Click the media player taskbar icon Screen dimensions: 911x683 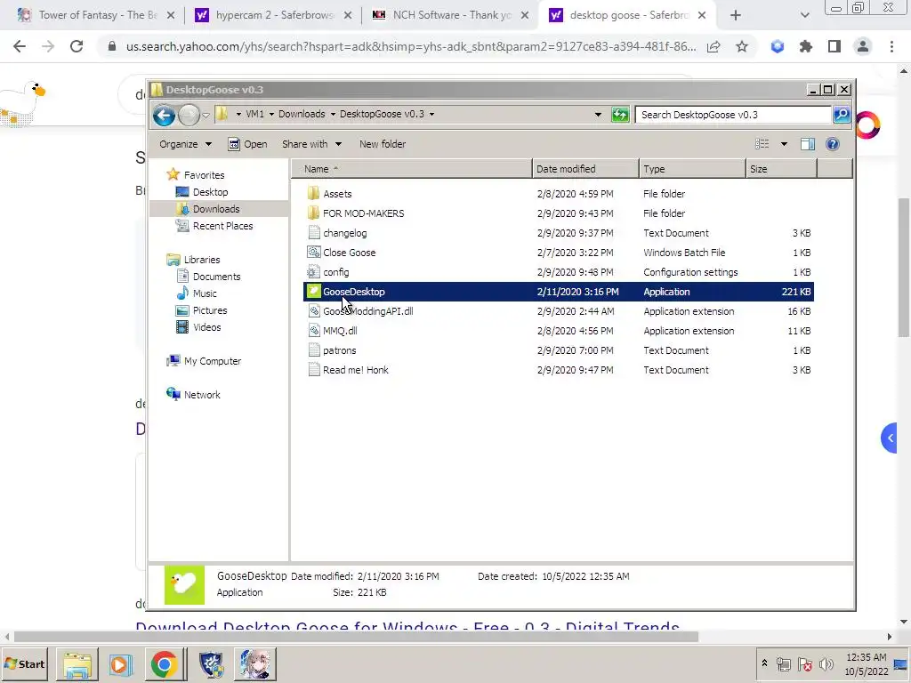[121, 663]
